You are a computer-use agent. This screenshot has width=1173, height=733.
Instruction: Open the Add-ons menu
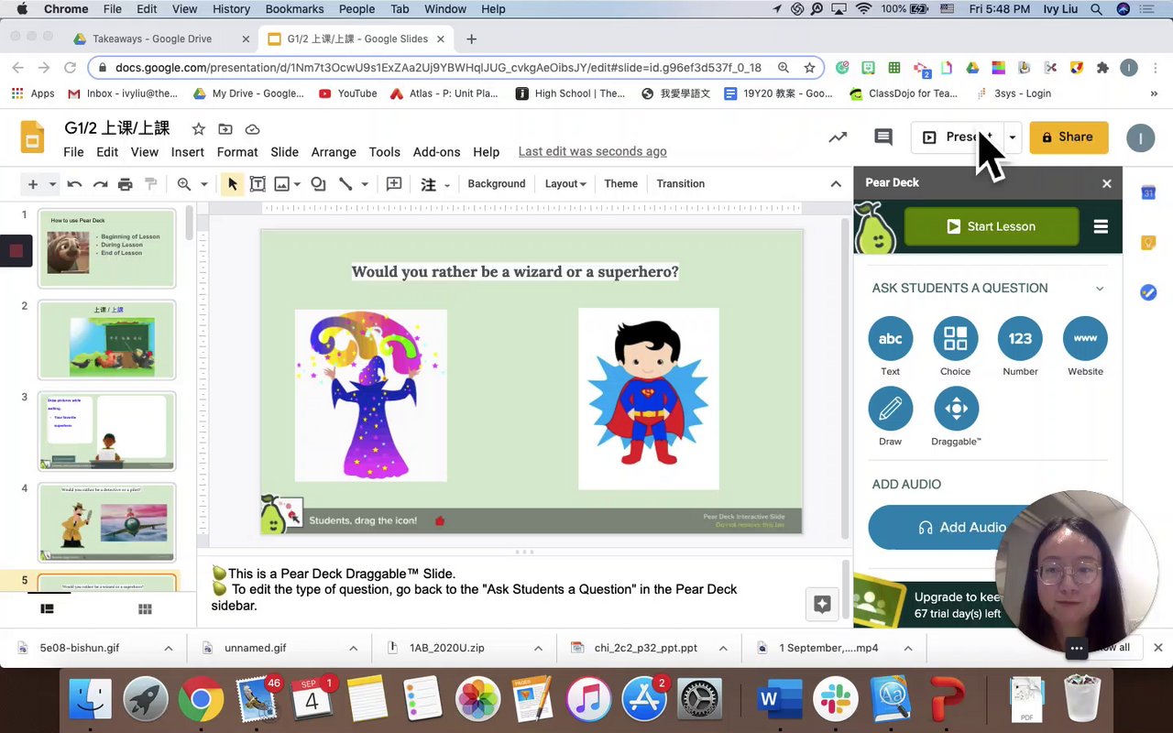436,152
